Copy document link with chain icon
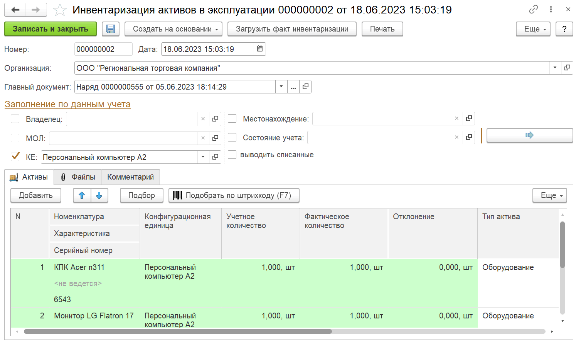Viewport: 576px width, 343px height. click(534, 9)
